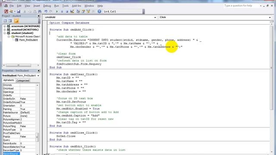Click the Copy icon in the toolbar

pos(30,12)
